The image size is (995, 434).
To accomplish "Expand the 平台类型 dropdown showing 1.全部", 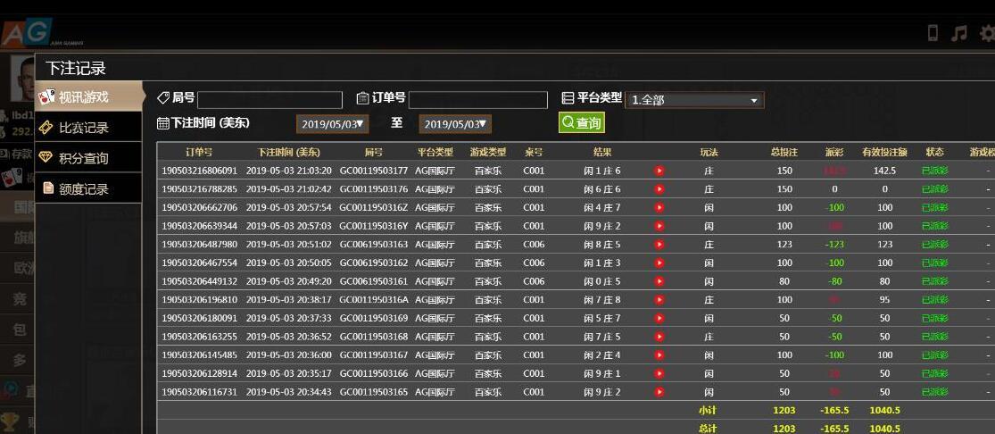I will (x=694, y=100).
